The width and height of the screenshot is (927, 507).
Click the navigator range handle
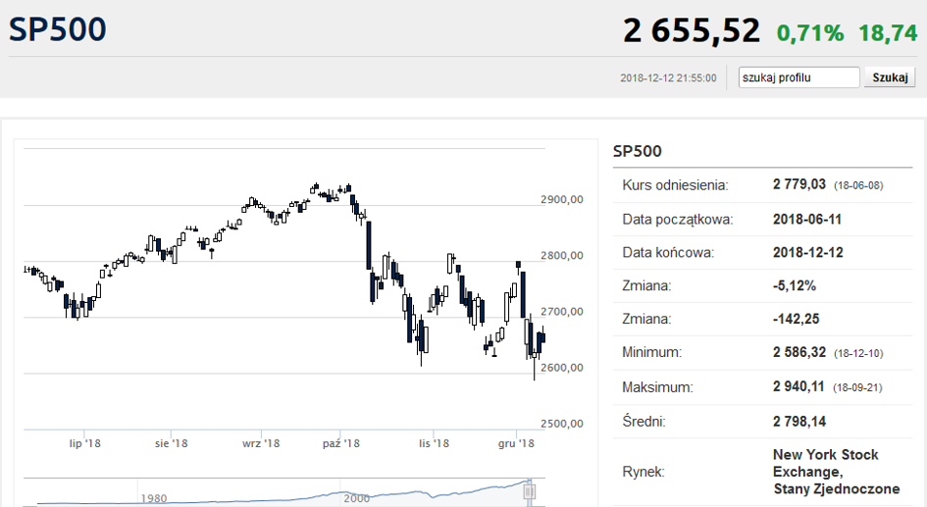[x=529, y=491]
